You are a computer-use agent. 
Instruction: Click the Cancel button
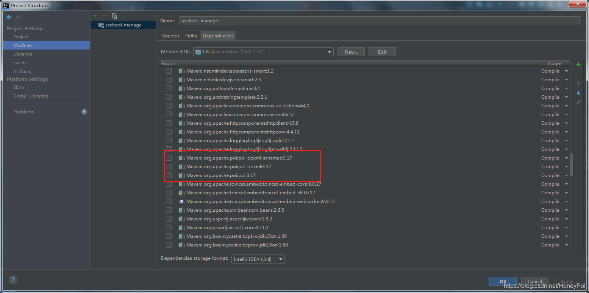535,281
